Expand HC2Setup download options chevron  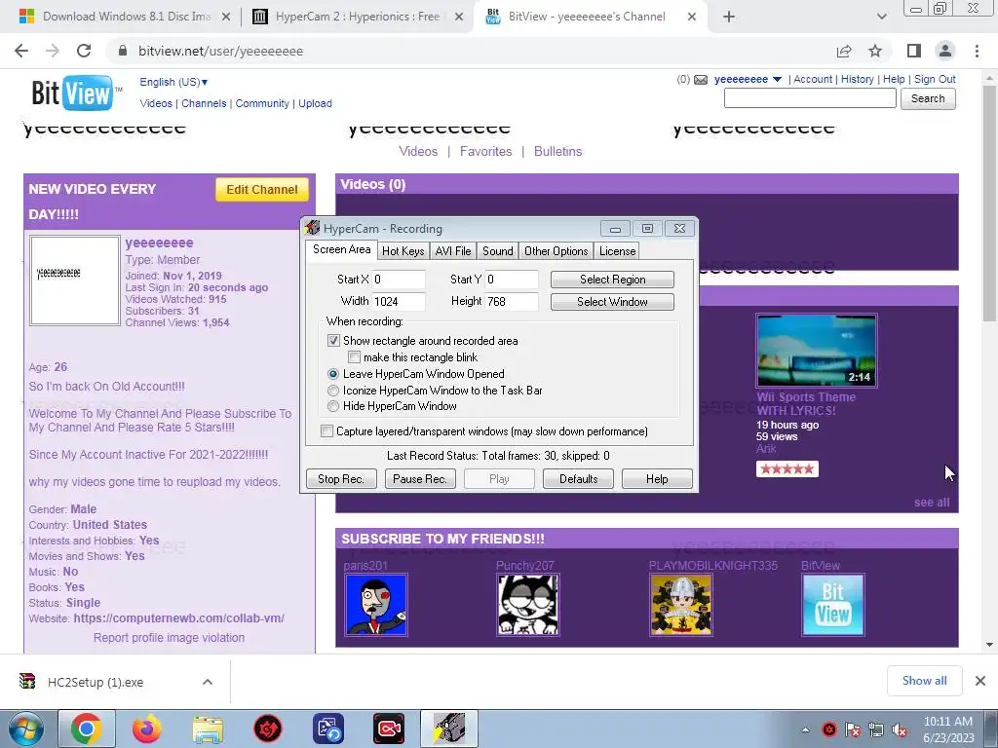(x=207, y=682)
